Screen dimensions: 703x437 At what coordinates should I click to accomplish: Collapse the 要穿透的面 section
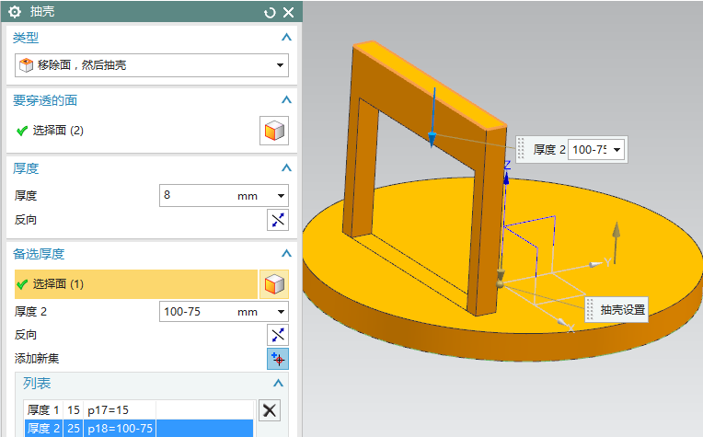tap(286, 100)
